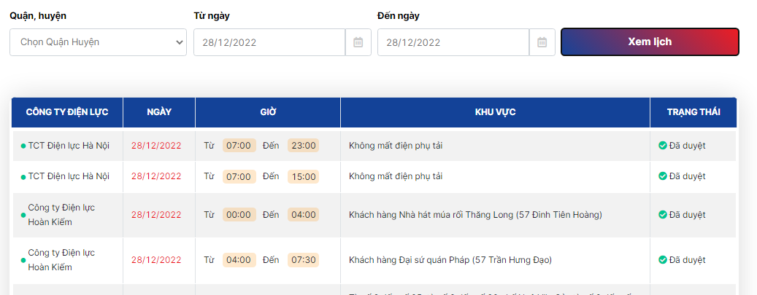The width and height of the screenshot is (757, 295).
Task: Select the 04:00 start time badge in fourth row
Action: [239, 260]
